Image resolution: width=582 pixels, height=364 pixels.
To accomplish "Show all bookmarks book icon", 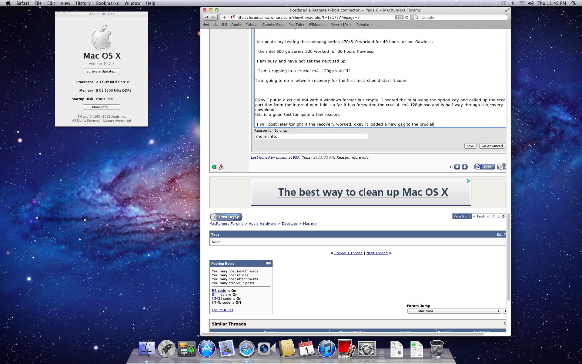I will point(215,25).
